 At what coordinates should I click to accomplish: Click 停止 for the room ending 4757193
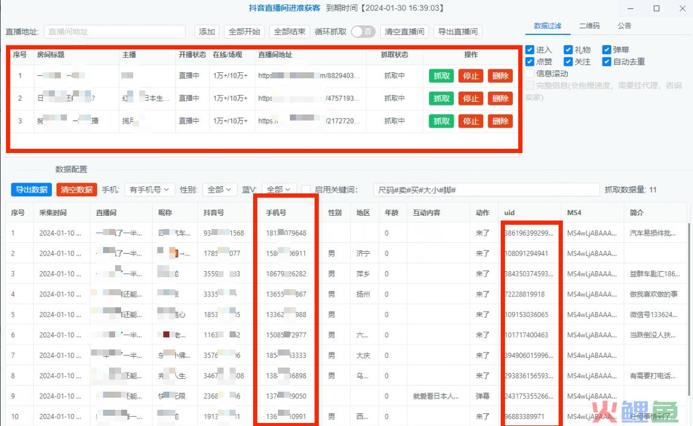(x=471, y=99)
